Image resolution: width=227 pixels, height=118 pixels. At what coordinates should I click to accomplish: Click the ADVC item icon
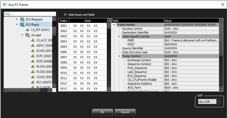[33, 45]
